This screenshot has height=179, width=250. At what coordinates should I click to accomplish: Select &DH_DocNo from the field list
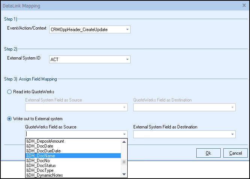38,161
